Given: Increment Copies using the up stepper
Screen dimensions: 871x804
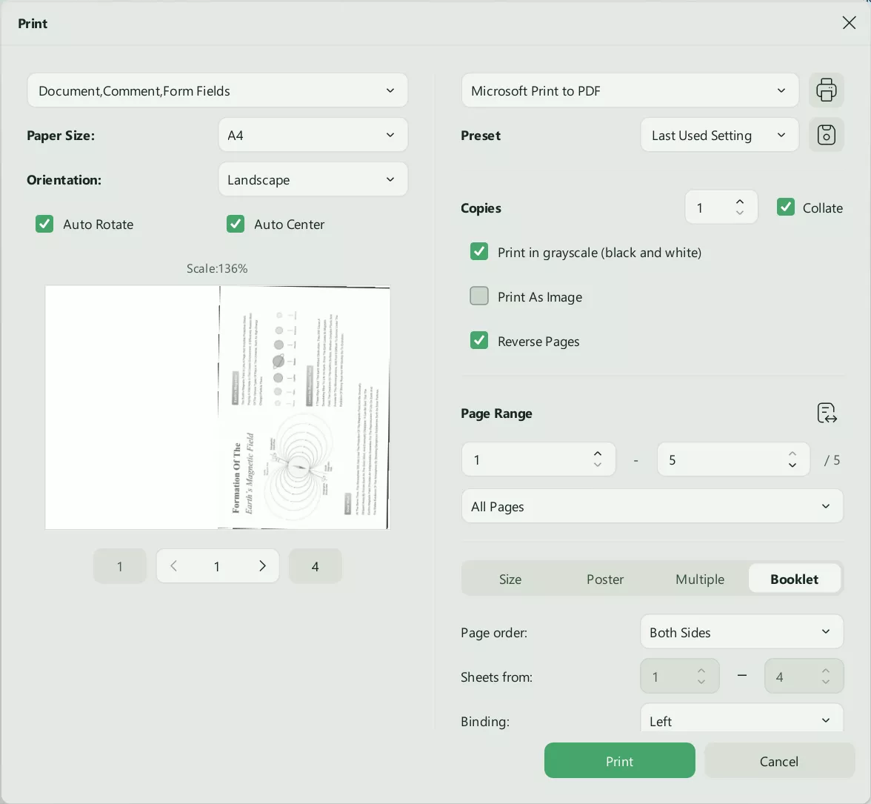Looking at the screenshot, I should [739, 201].
